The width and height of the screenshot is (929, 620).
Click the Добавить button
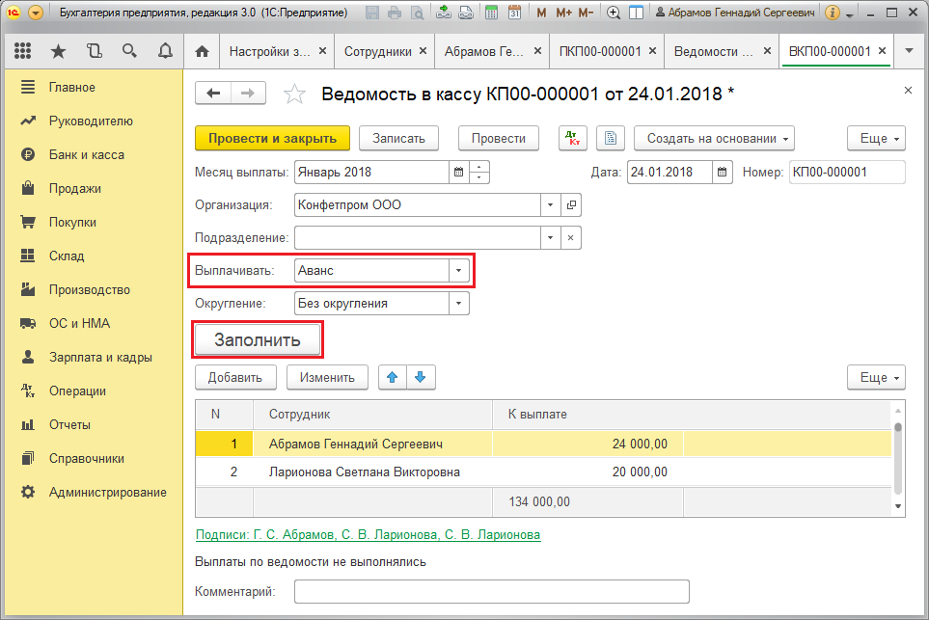coord(235,377)
